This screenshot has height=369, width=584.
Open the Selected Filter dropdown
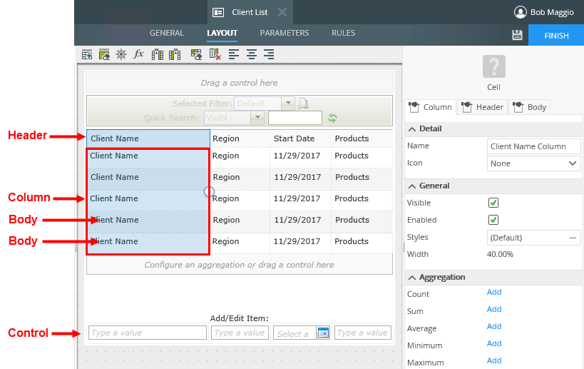288,103
